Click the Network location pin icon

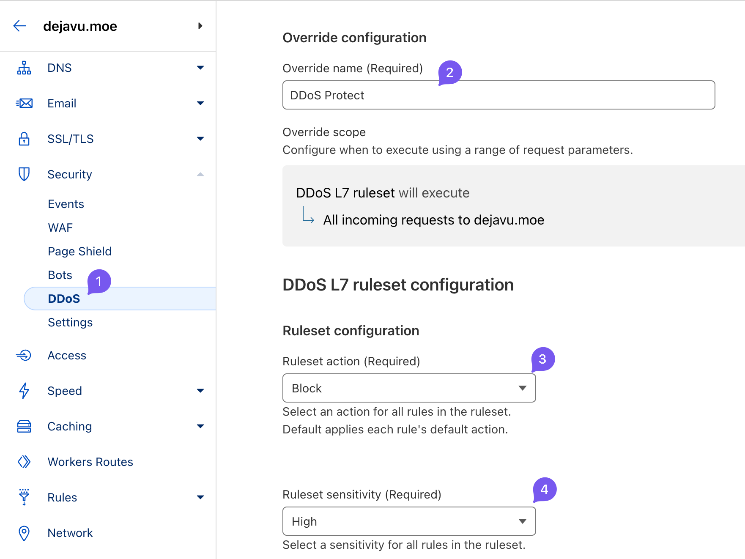(x=24, y=533)
